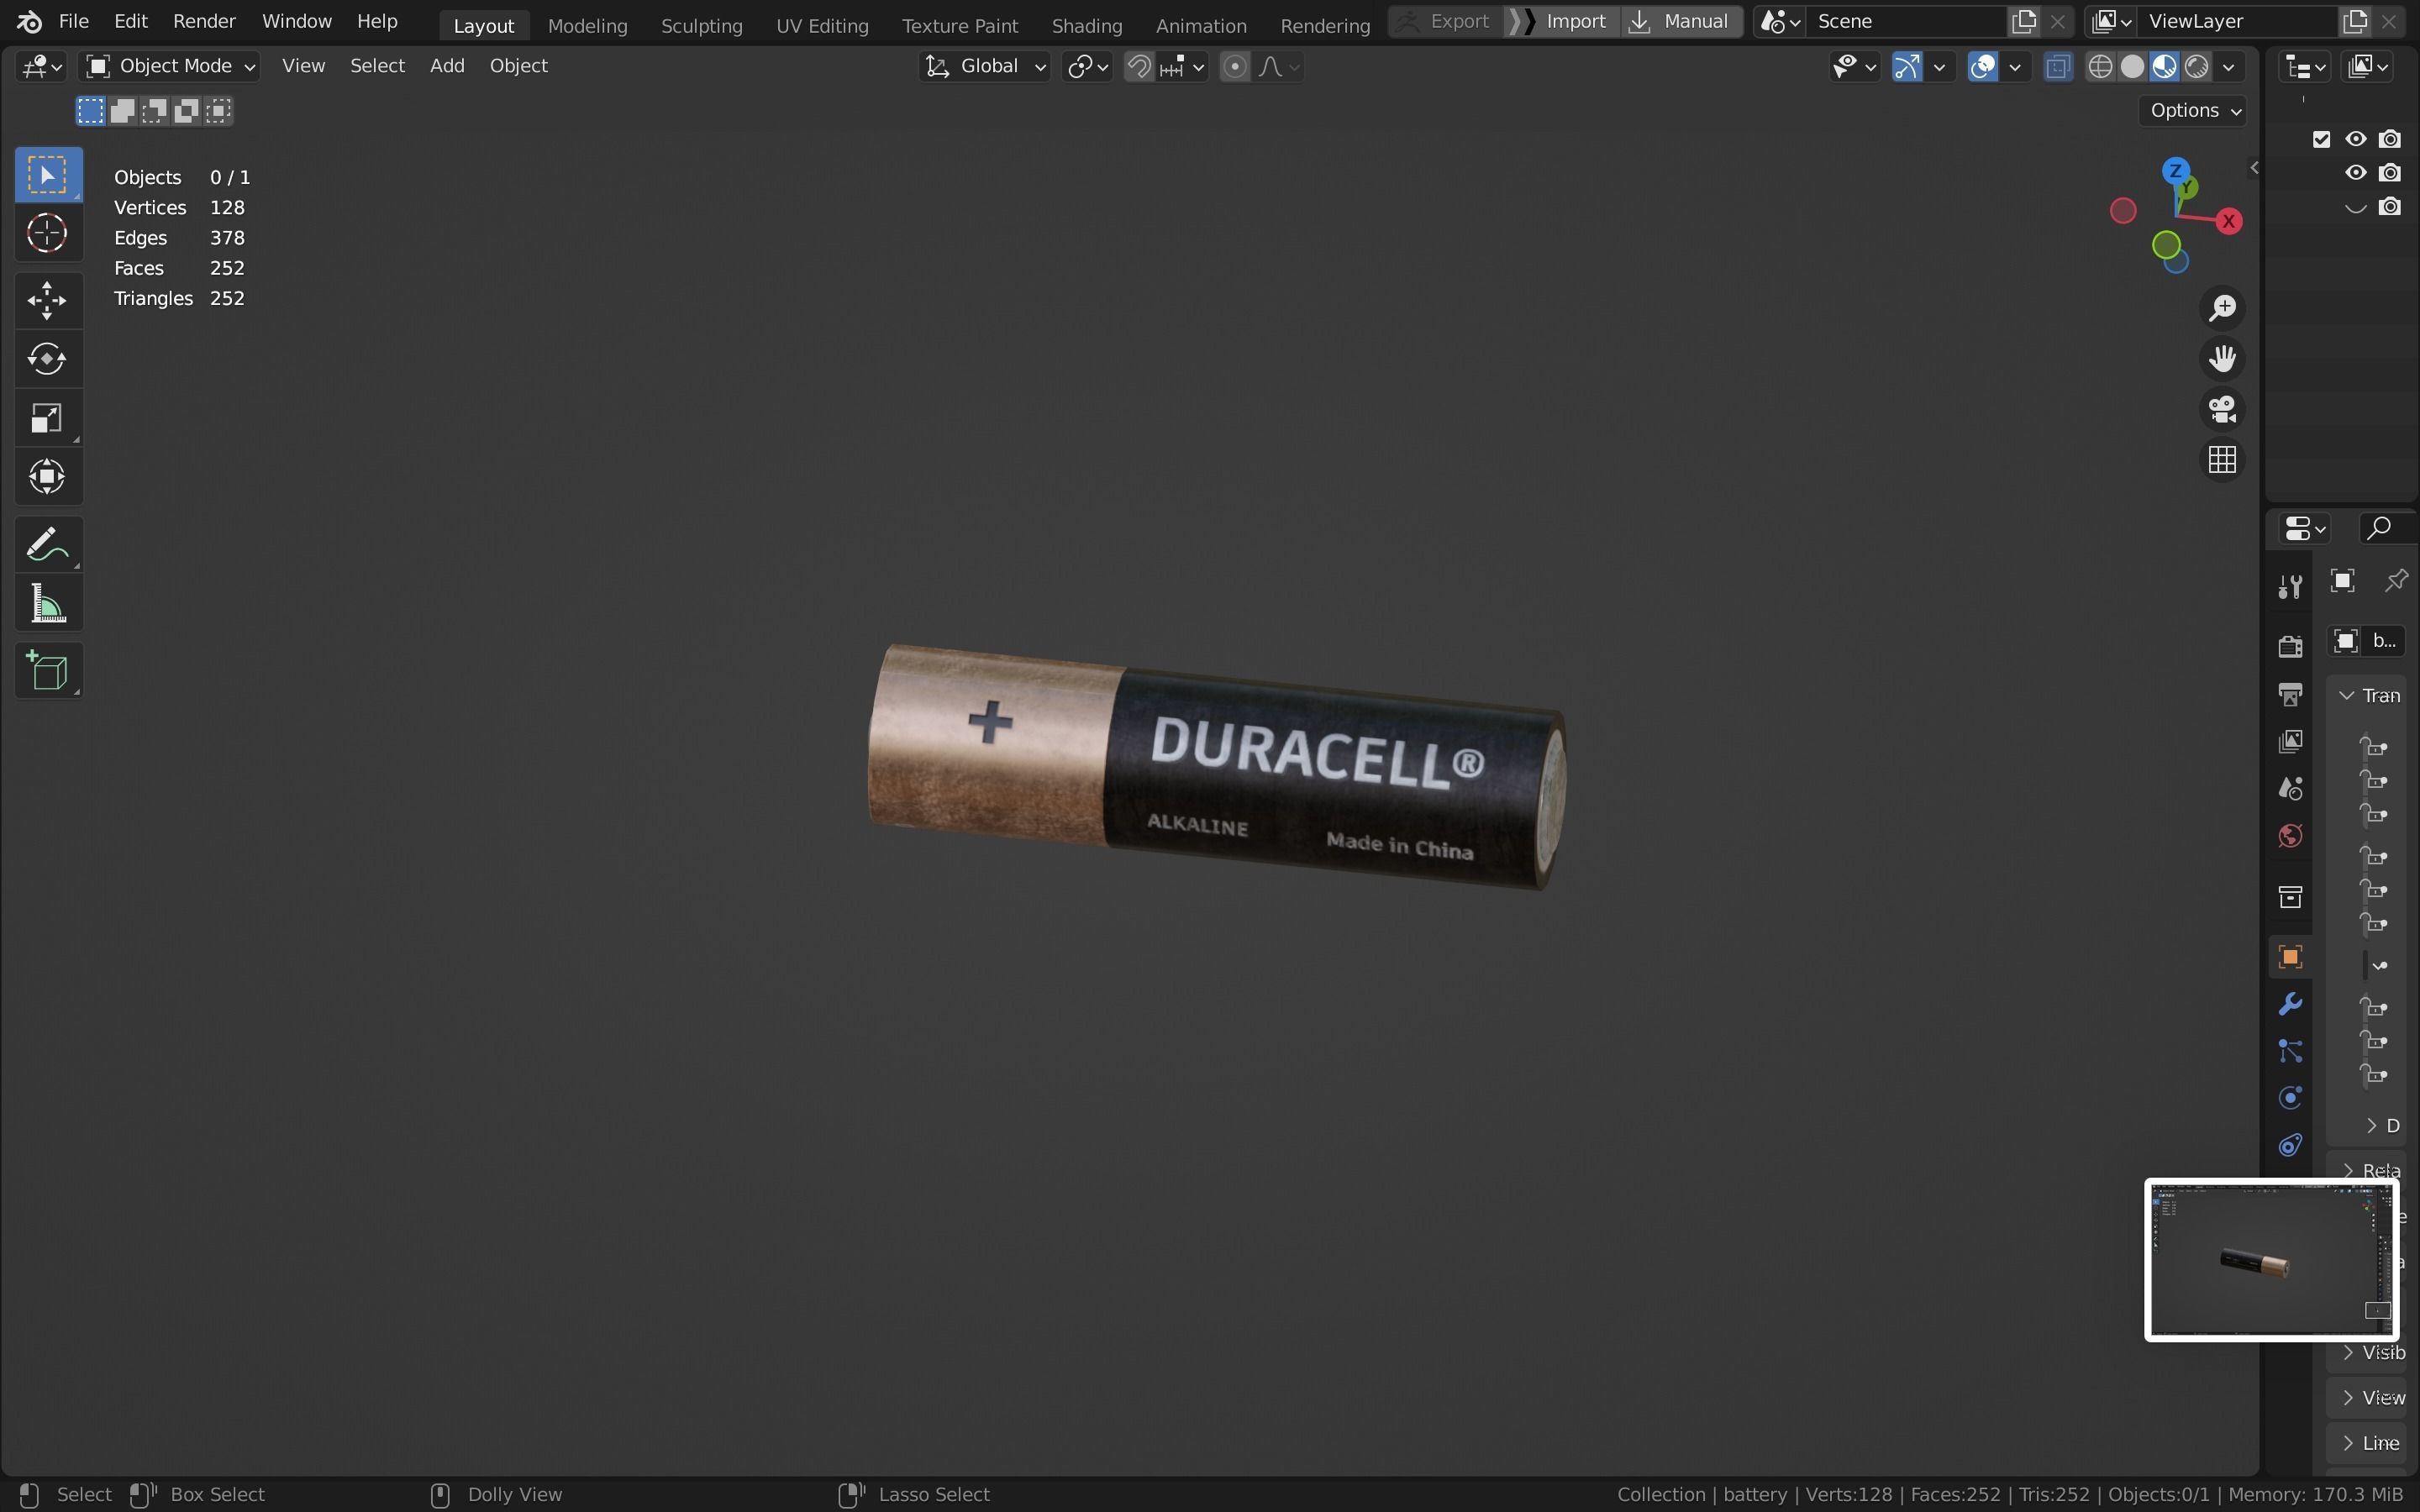The image size is (2420, 1512).
Task: Open the Modifiers wrench tab
Action: click(2290, 1003)
